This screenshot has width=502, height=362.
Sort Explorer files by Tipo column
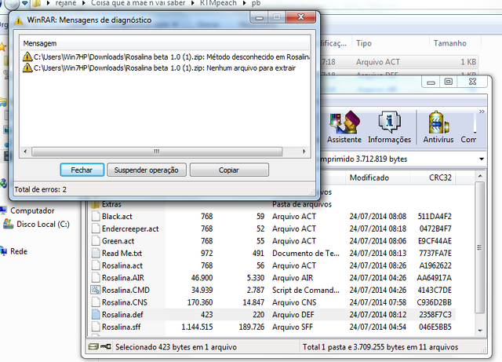coord(364,43)
